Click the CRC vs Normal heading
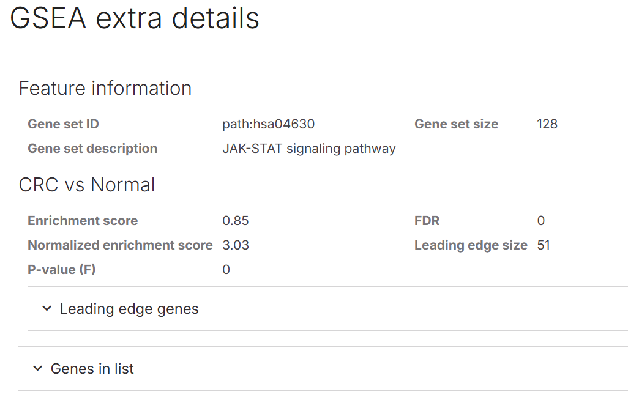Viewport: 628px width, 400px height. point(87,185)
